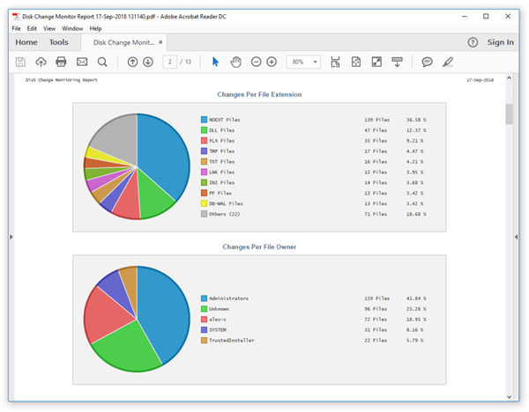Click the TXT Files legend label
The image size is (529, 412).
pos(221,162)
